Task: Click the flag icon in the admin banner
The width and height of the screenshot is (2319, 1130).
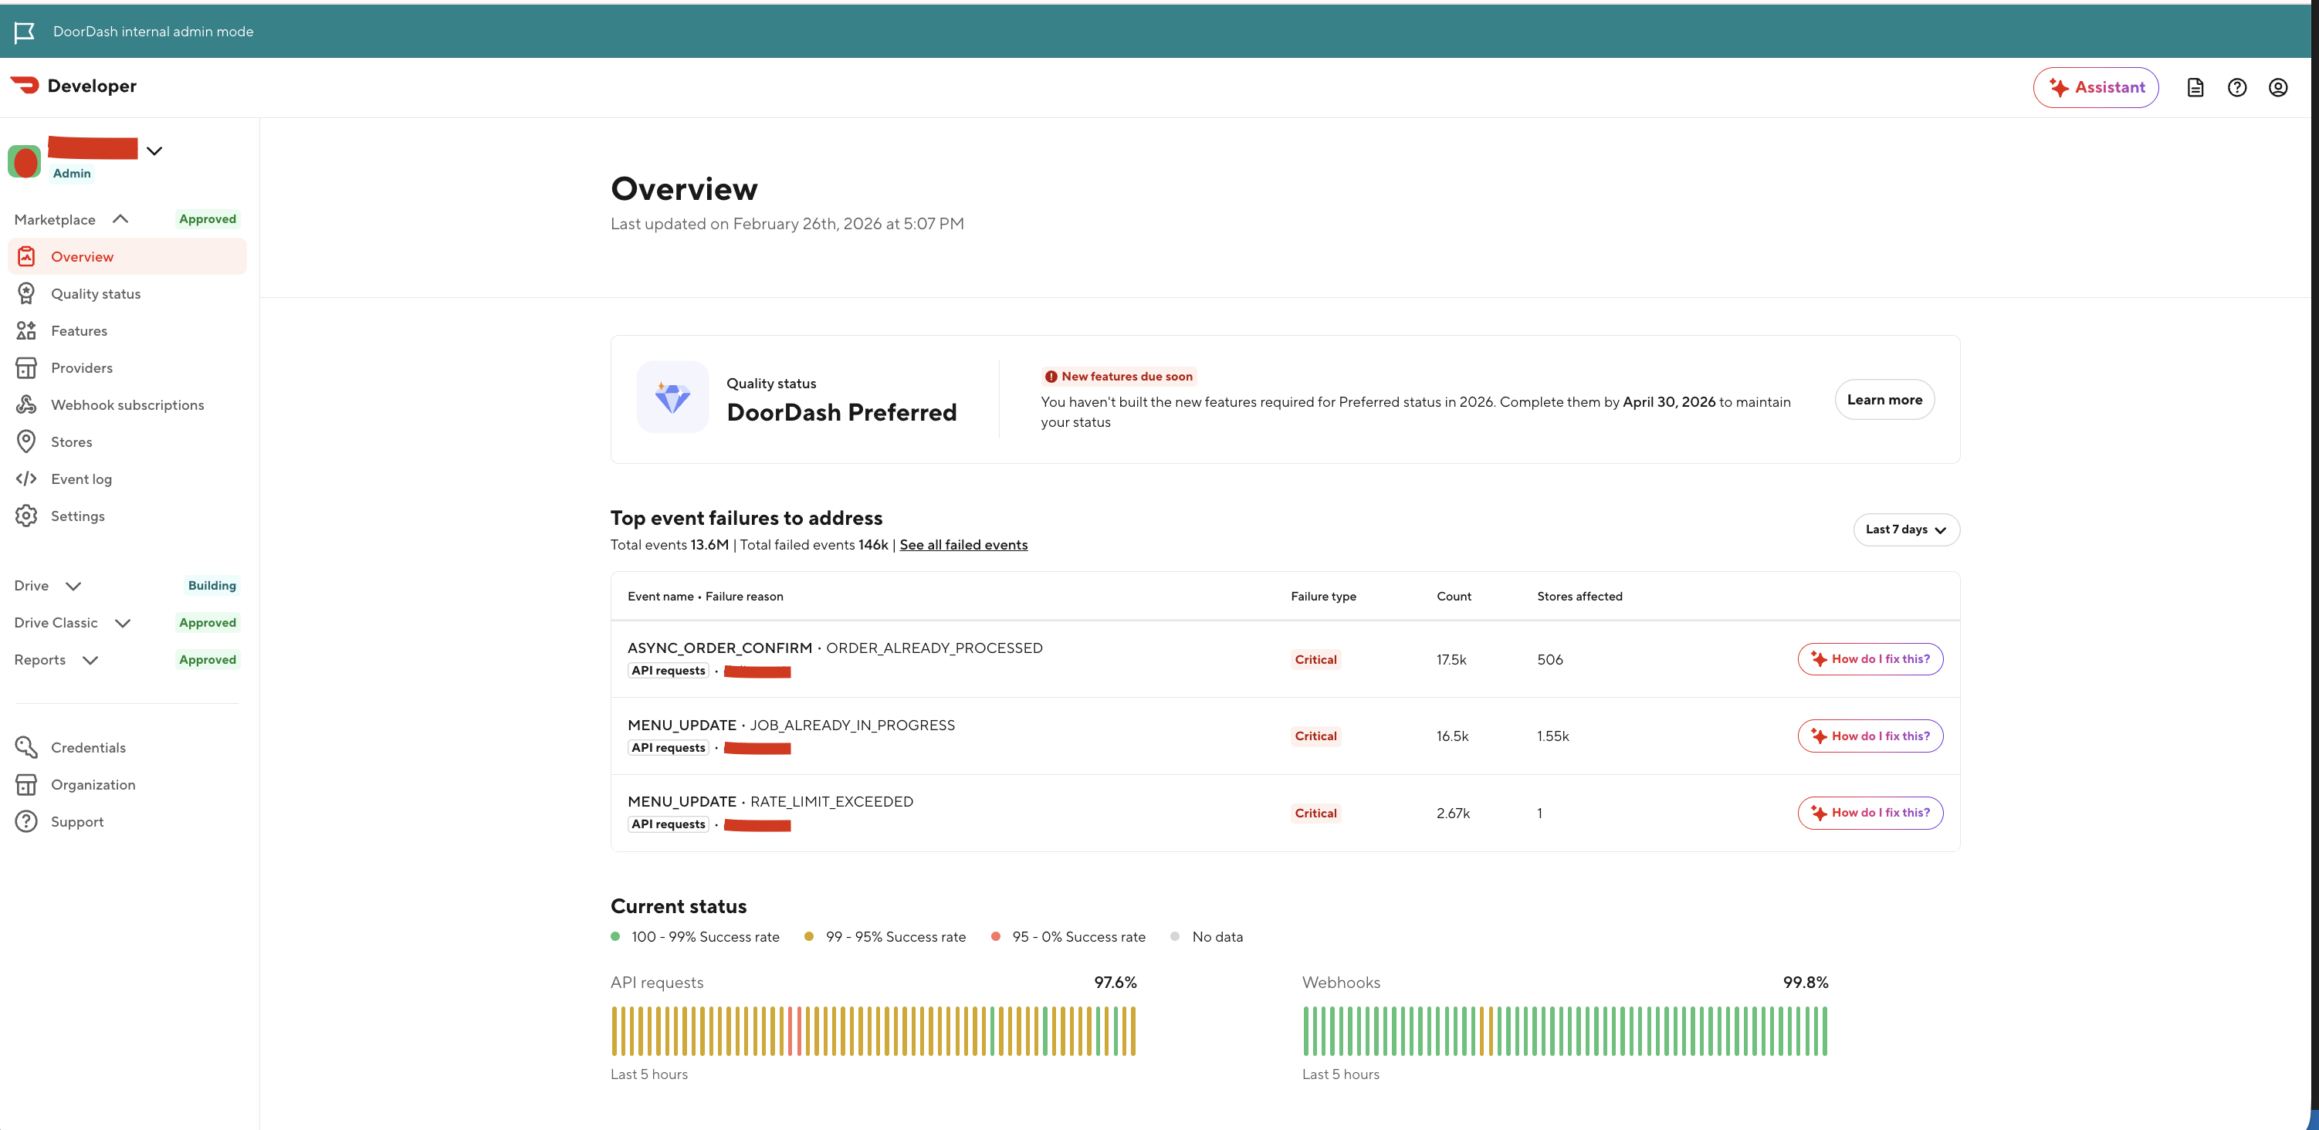Action: [24, 32]
